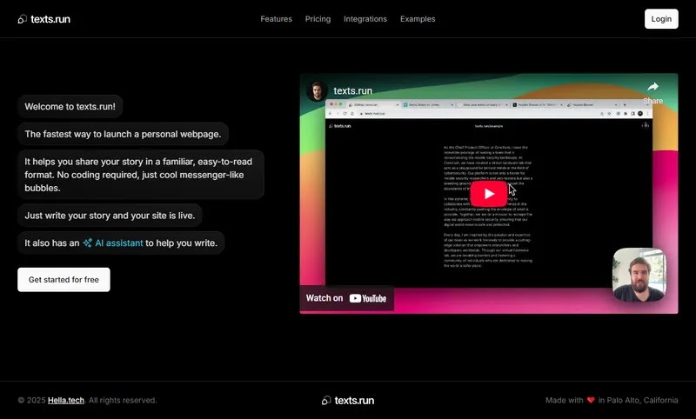Open the Examples nav link
Viewport: 696px width, 419px height.
point(418,19)
